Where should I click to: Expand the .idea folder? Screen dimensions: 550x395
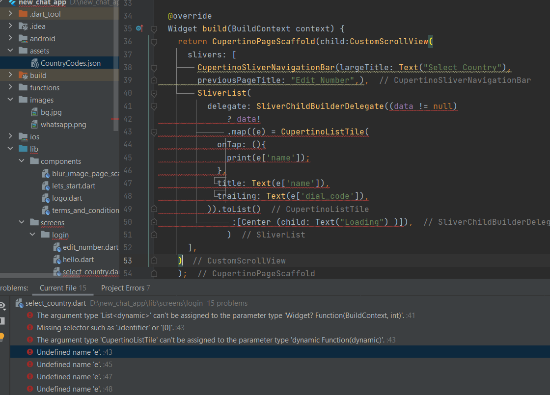pos(10,26)
